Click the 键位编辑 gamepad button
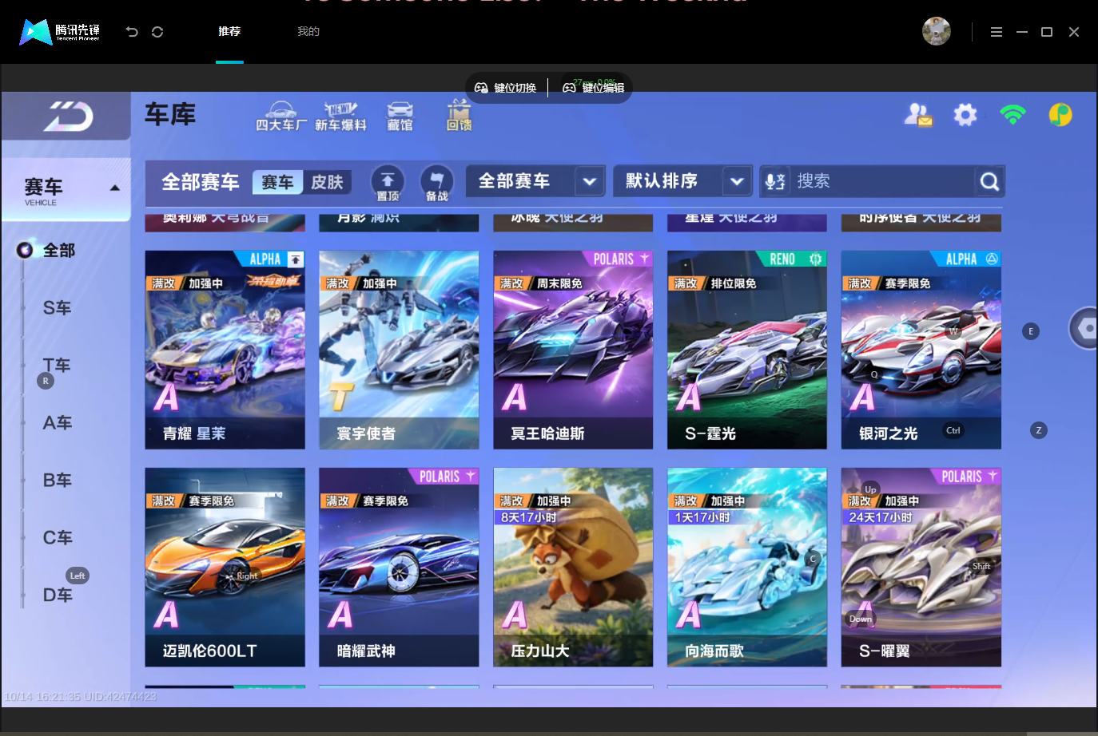The width and height of the screenshot is (1098, 736). pyautogui.click(x=594, y=88)
